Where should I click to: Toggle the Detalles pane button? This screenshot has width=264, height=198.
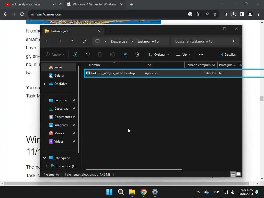tap(227, 55)
